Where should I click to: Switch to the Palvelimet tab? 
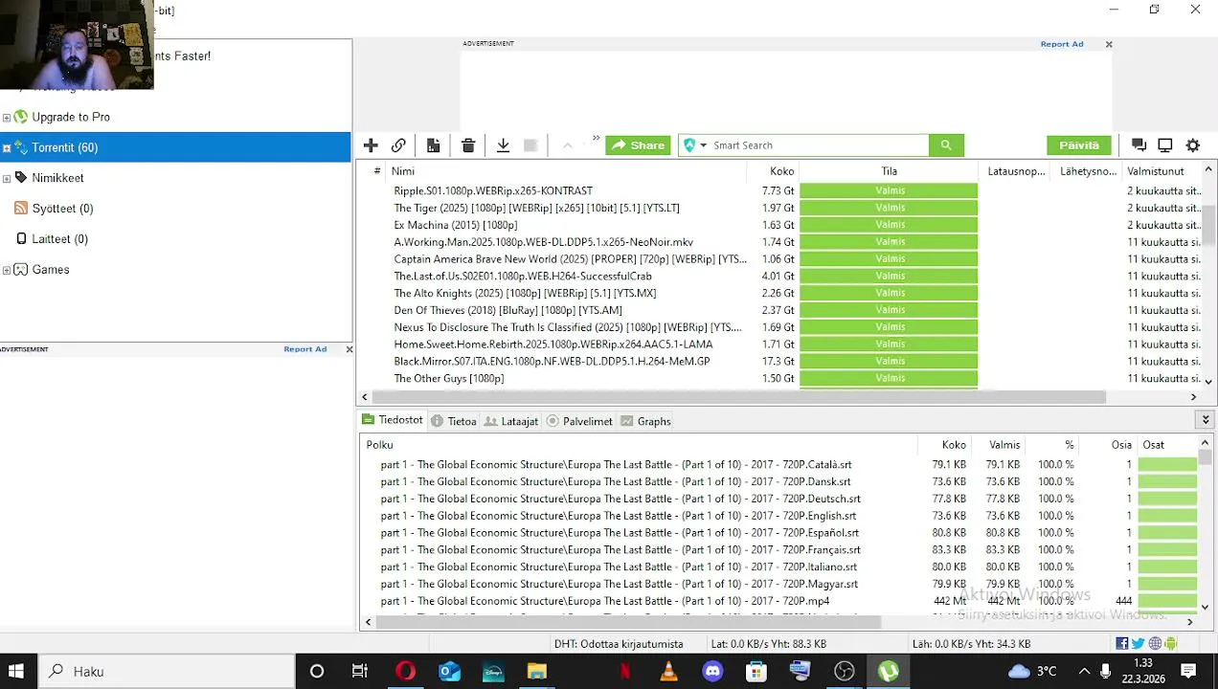click(x=579, y=421)
